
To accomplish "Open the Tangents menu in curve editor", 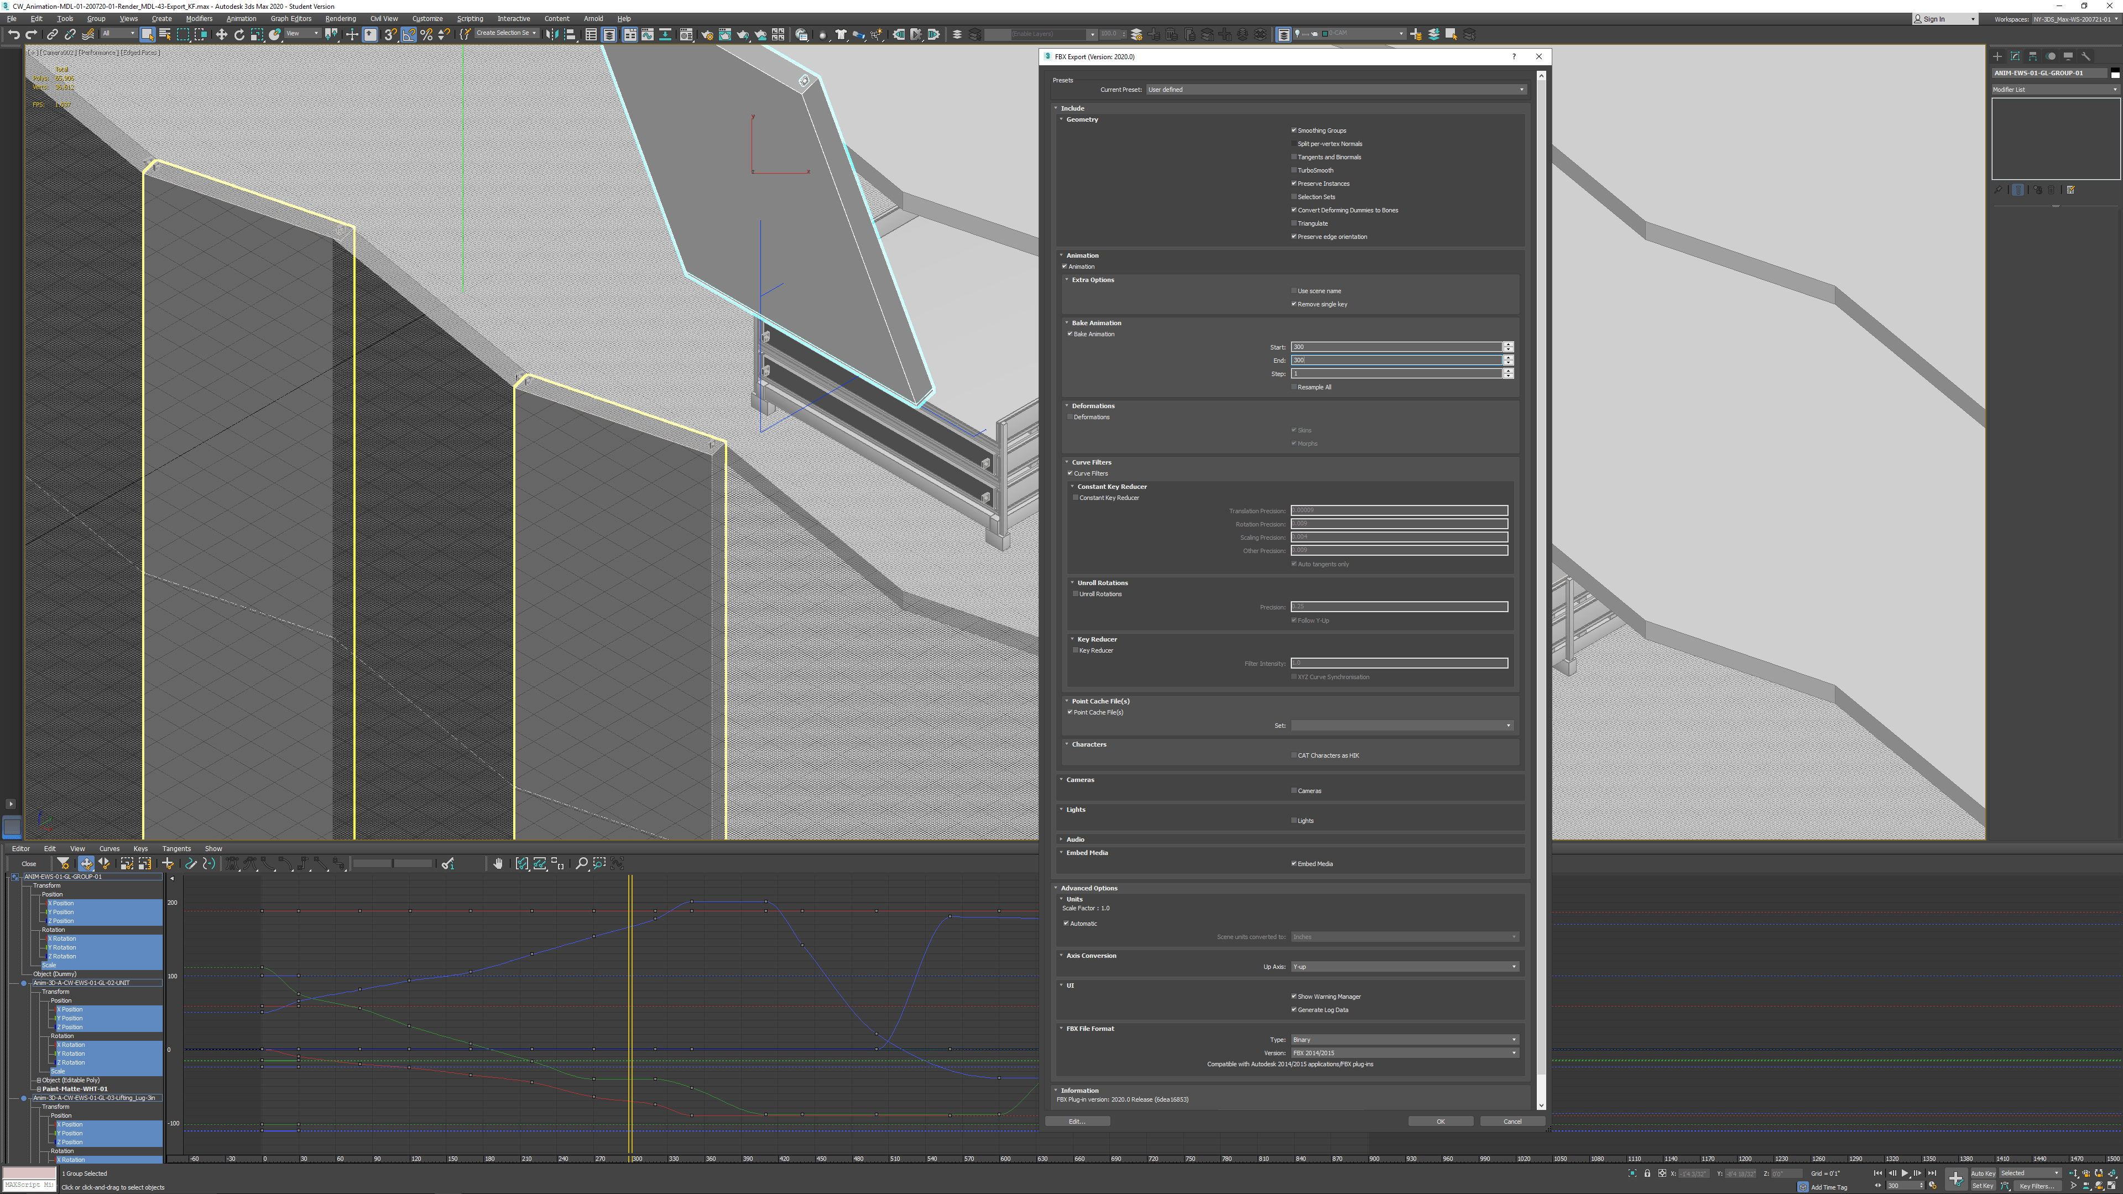I will pyautogui.click(x=175, y=848).
